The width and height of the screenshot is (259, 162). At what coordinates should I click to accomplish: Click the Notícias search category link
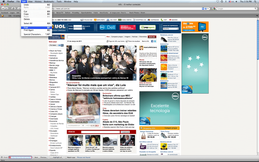pos(135,37)
